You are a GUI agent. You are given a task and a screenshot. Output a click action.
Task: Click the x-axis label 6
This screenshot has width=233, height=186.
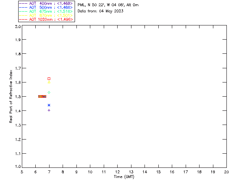pyautogui.click(x=36, y=172)
